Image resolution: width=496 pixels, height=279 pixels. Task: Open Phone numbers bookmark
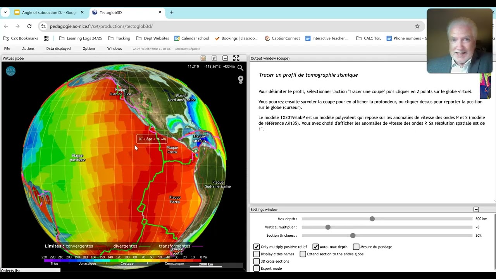pos(406,38)
